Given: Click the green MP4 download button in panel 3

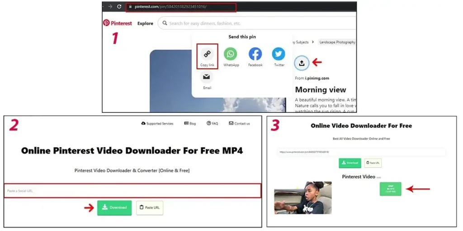Looking at the screenshot, I should [390, 189].
